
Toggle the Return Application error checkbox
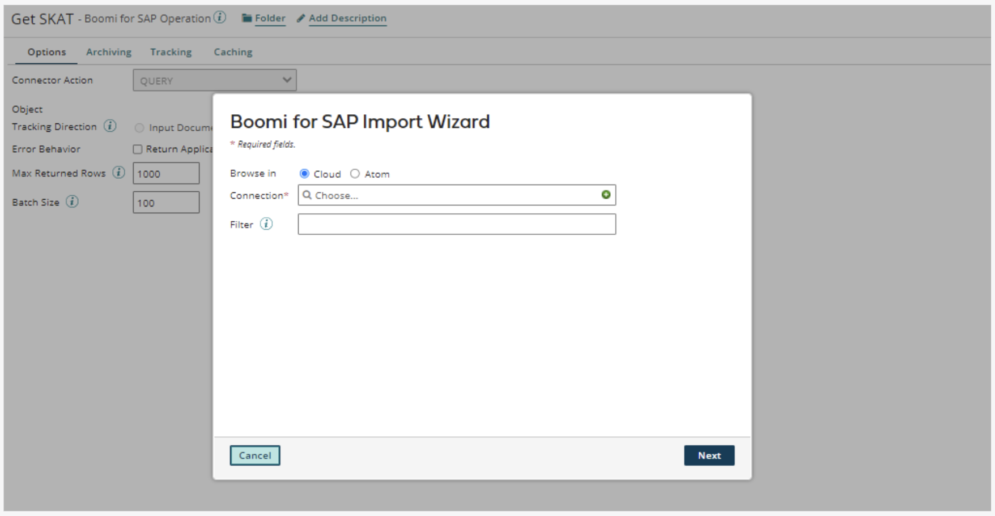[138, 149]
